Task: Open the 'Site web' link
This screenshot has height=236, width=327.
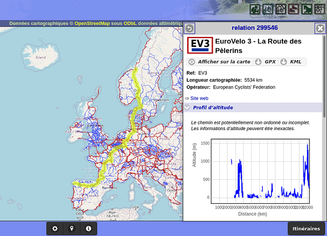Action: (199, 98)
